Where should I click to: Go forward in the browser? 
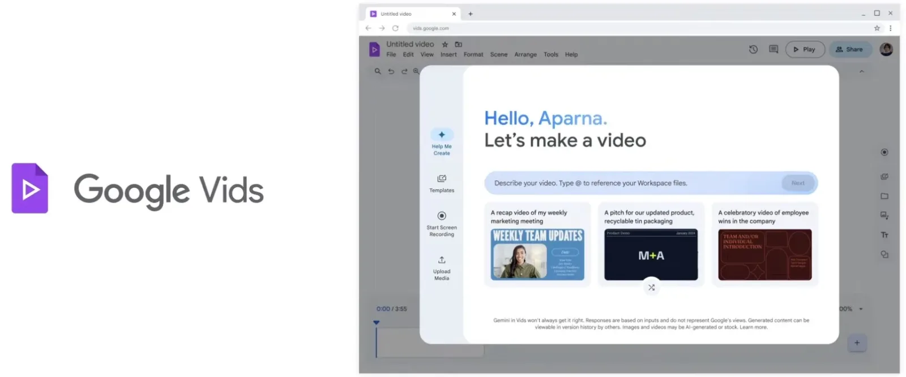coord(382,28)
